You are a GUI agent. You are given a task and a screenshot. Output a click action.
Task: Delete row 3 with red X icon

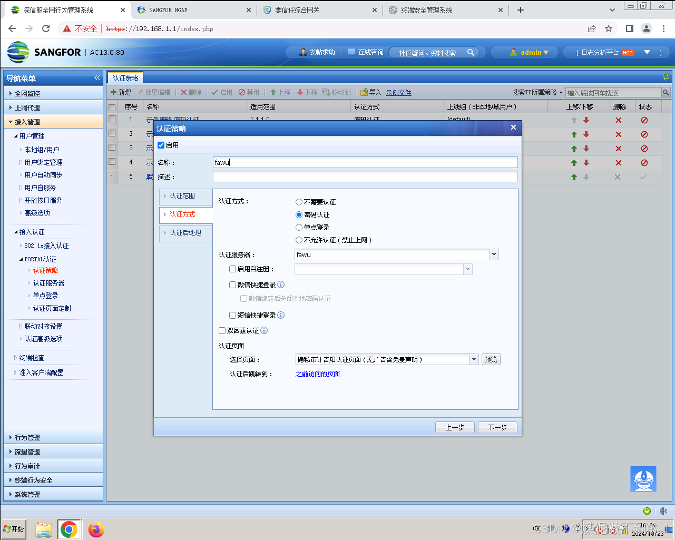619,149
